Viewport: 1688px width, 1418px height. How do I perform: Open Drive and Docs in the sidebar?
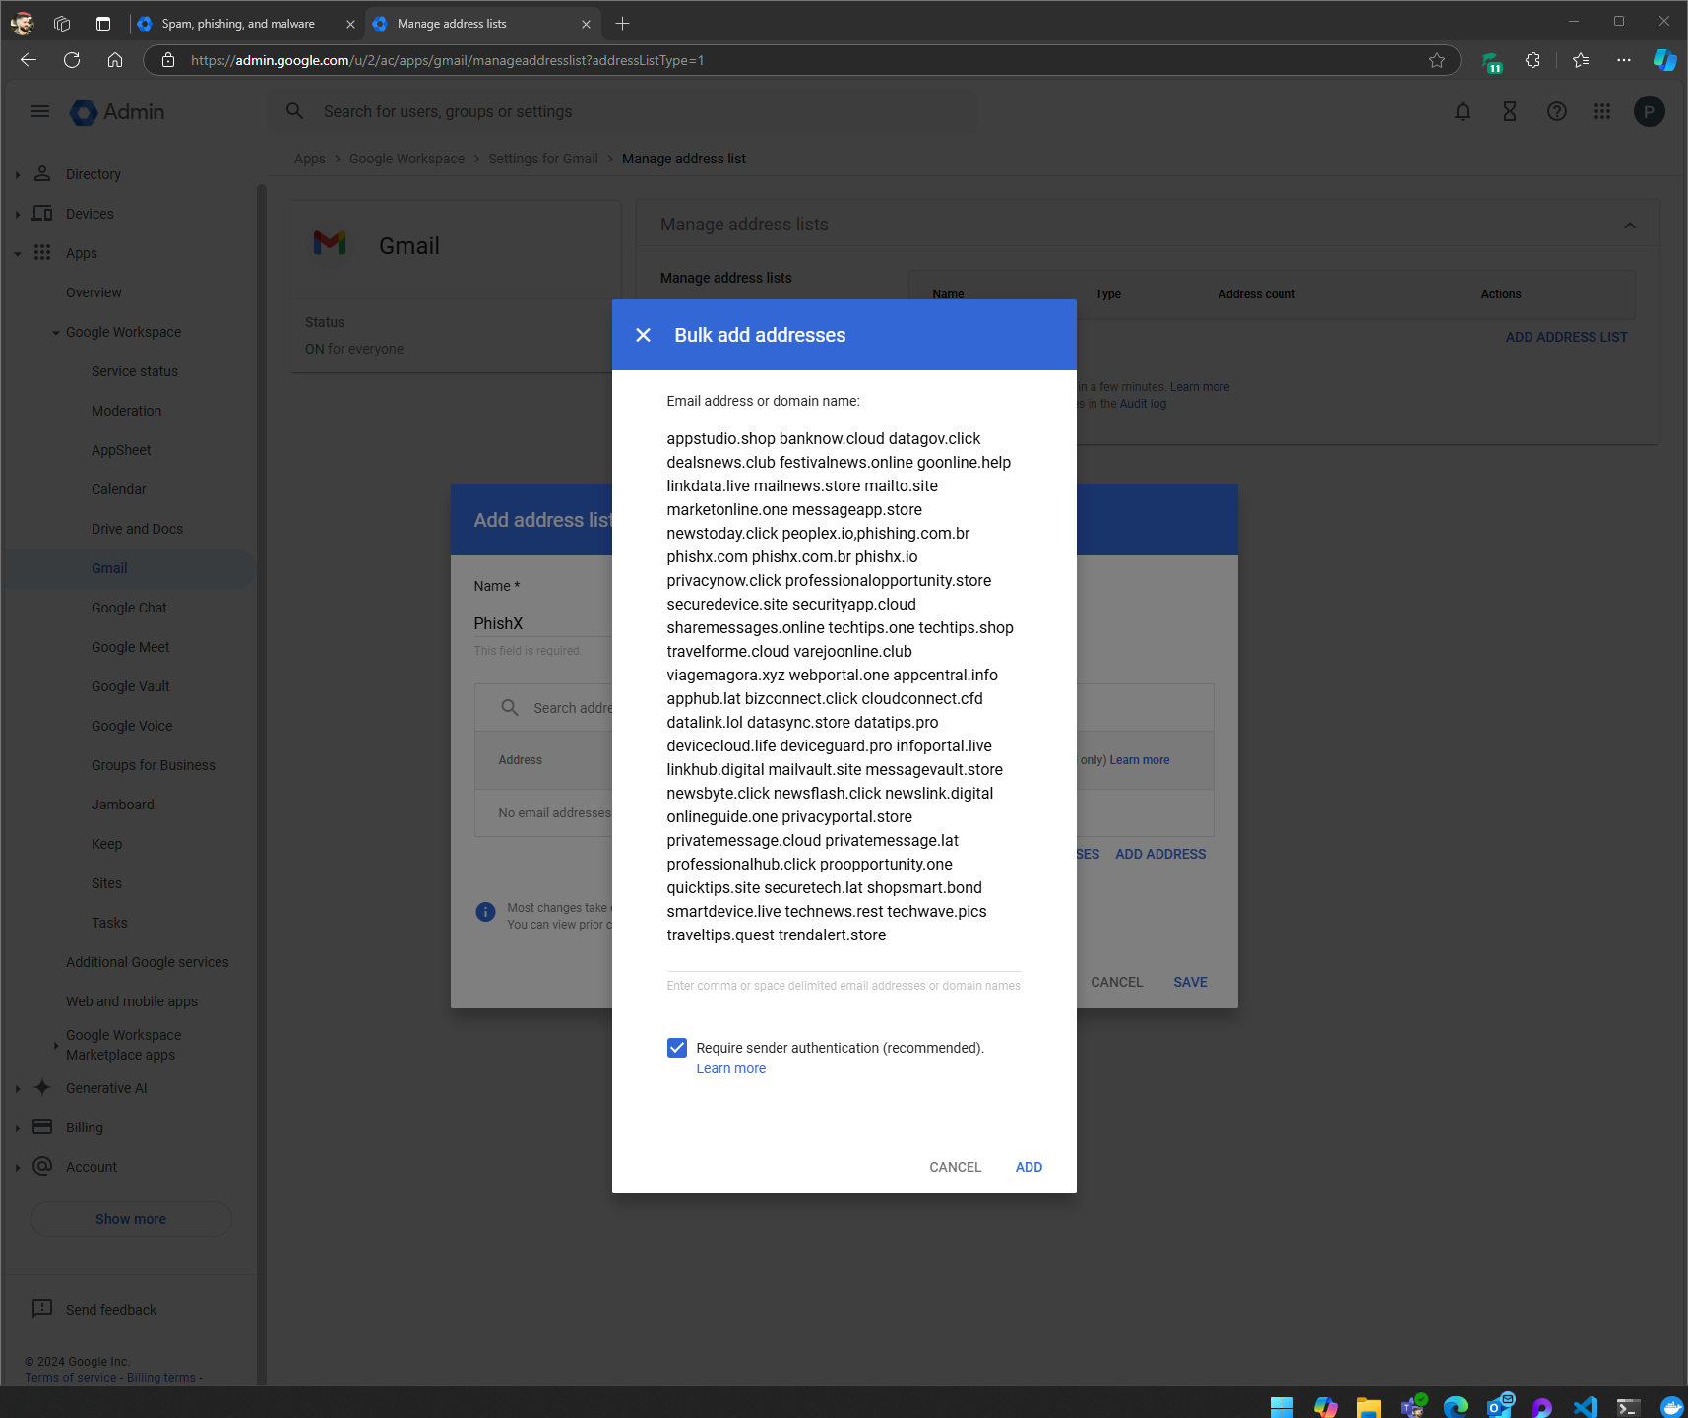point(137,529)
